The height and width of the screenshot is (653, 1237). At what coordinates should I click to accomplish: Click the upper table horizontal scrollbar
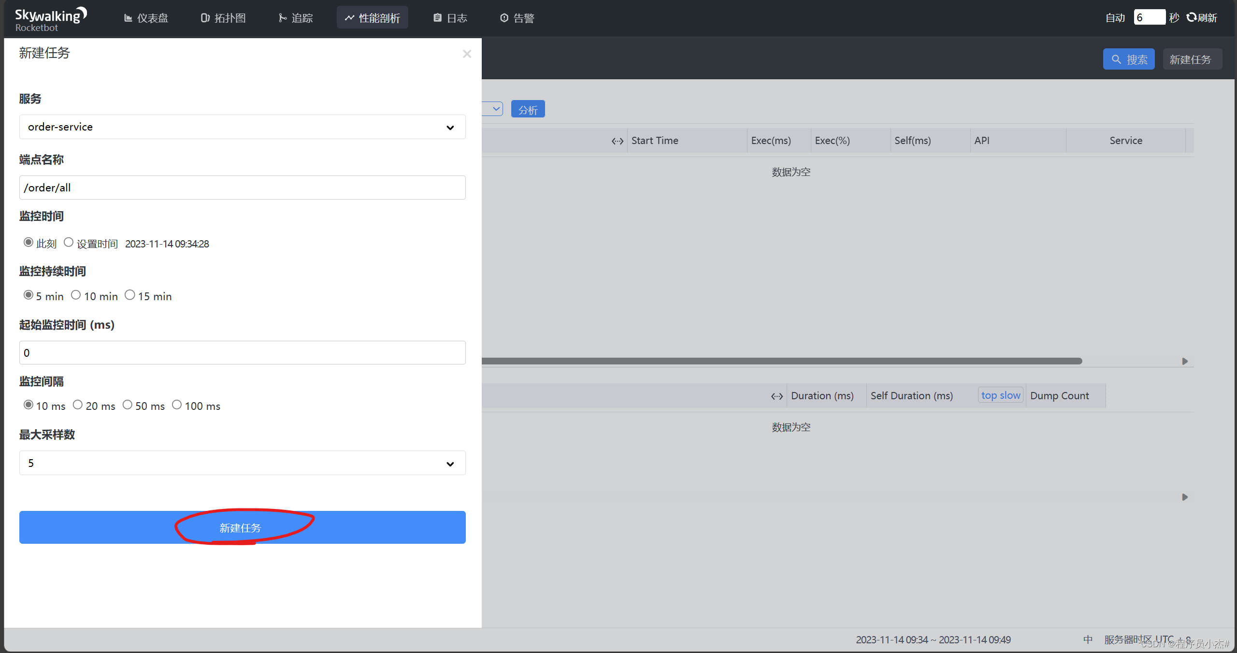click(782, 361)
